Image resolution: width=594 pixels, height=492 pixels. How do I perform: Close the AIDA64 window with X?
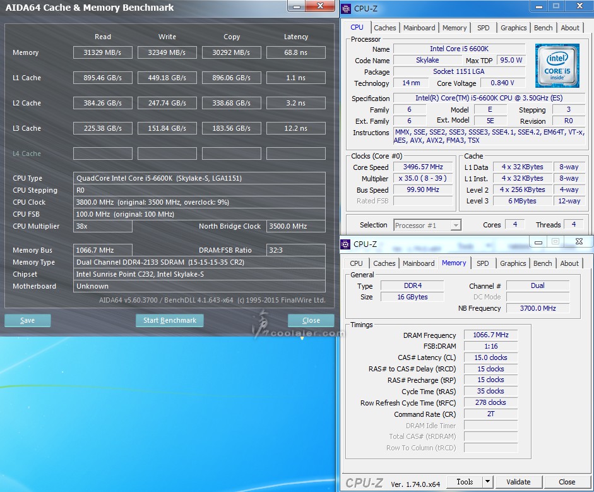point(320,6)
